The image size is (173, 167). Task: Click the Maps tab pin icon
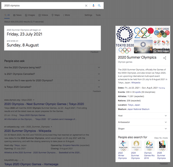52,15
